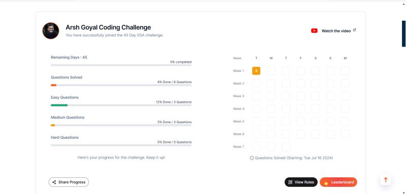The image size is (406, 194).
Task: Click the YouTube play icon
Action: point(314,31)
